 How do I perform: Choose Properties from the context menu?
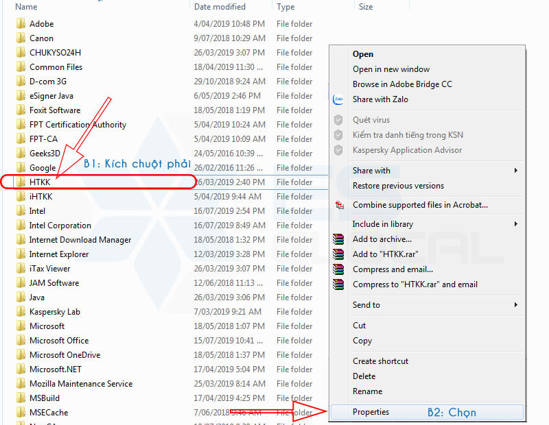click(371, 412)
